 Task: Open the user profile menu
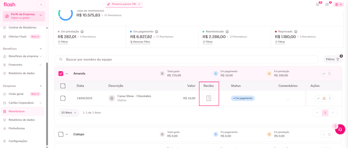point(338,4)
